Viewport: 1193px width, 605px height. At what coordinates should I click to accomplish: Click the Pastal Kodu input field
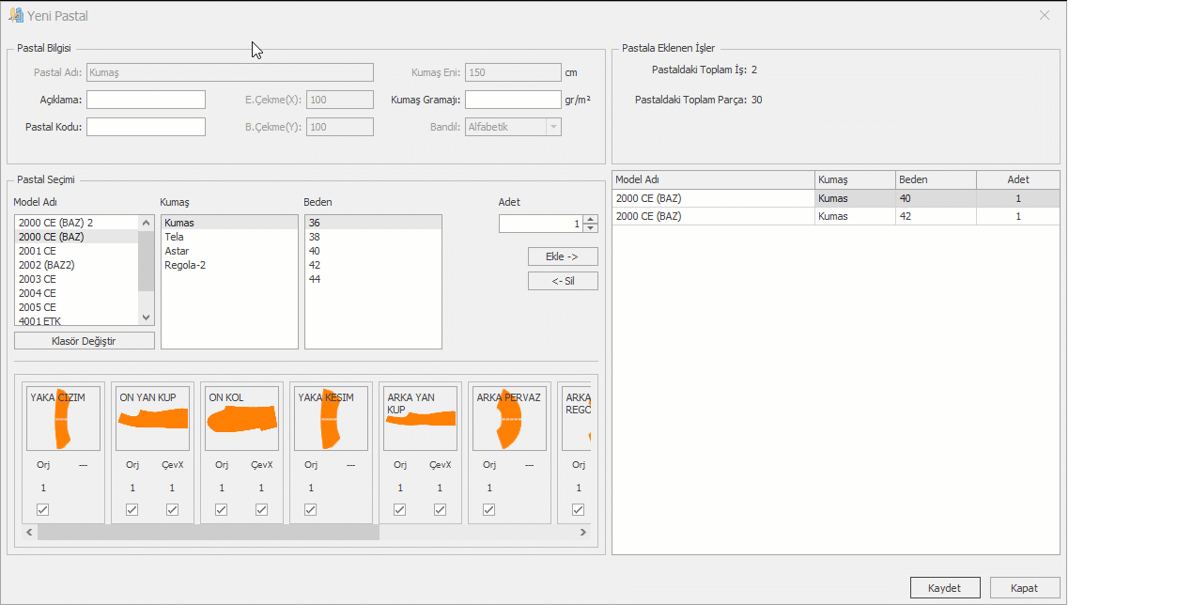[146, 127]
